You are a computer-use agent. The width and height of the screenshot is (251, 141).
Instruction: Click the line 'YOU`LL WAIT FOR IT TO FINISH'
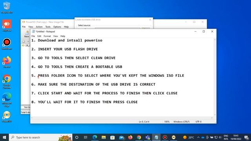(84, 102)
